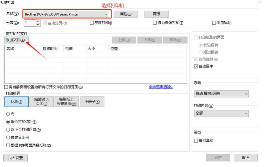Select the 无 (none) radio button

pos(8,114)
